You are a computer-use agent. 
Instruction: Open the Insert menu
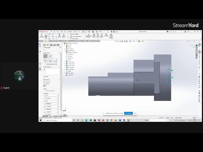(x=61, y=32)
